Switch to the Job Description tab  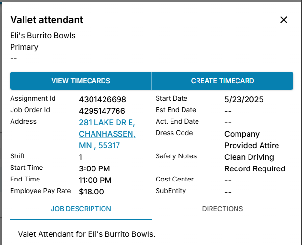coord(81,209)
